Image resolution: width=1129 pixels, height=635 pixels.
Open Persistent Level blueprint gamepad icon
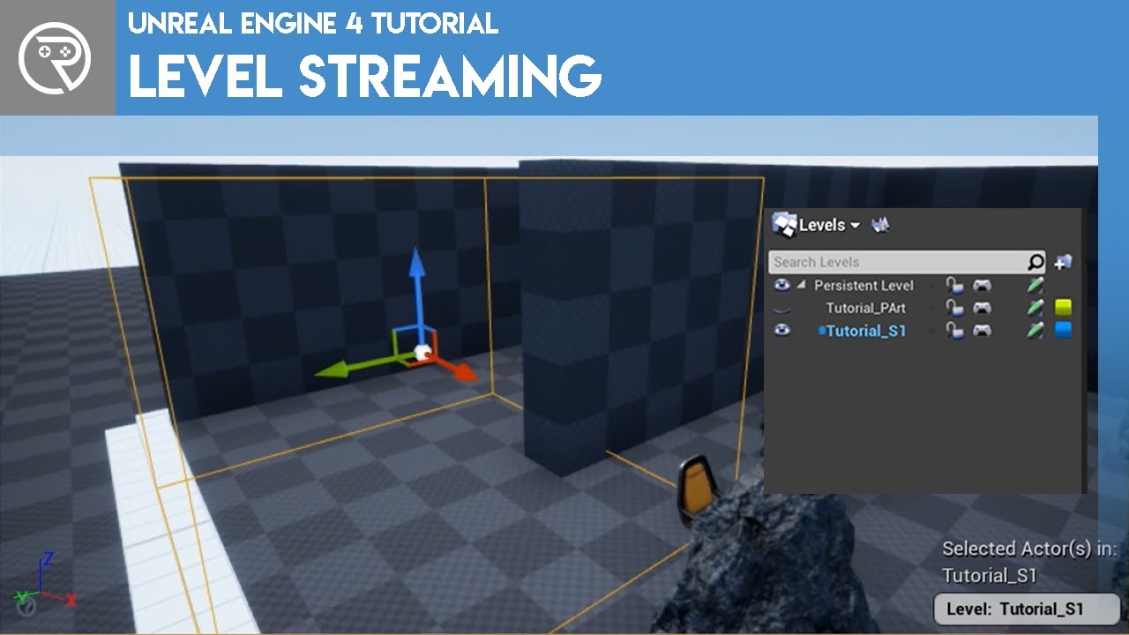click(x=982, y=285)
